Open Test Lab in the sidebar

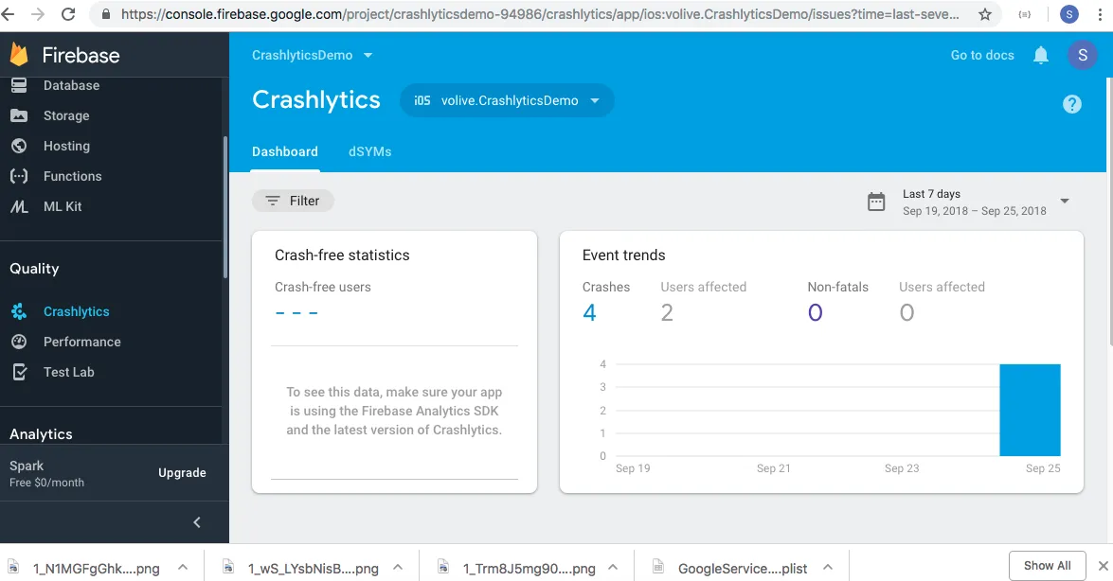(68, 372)
